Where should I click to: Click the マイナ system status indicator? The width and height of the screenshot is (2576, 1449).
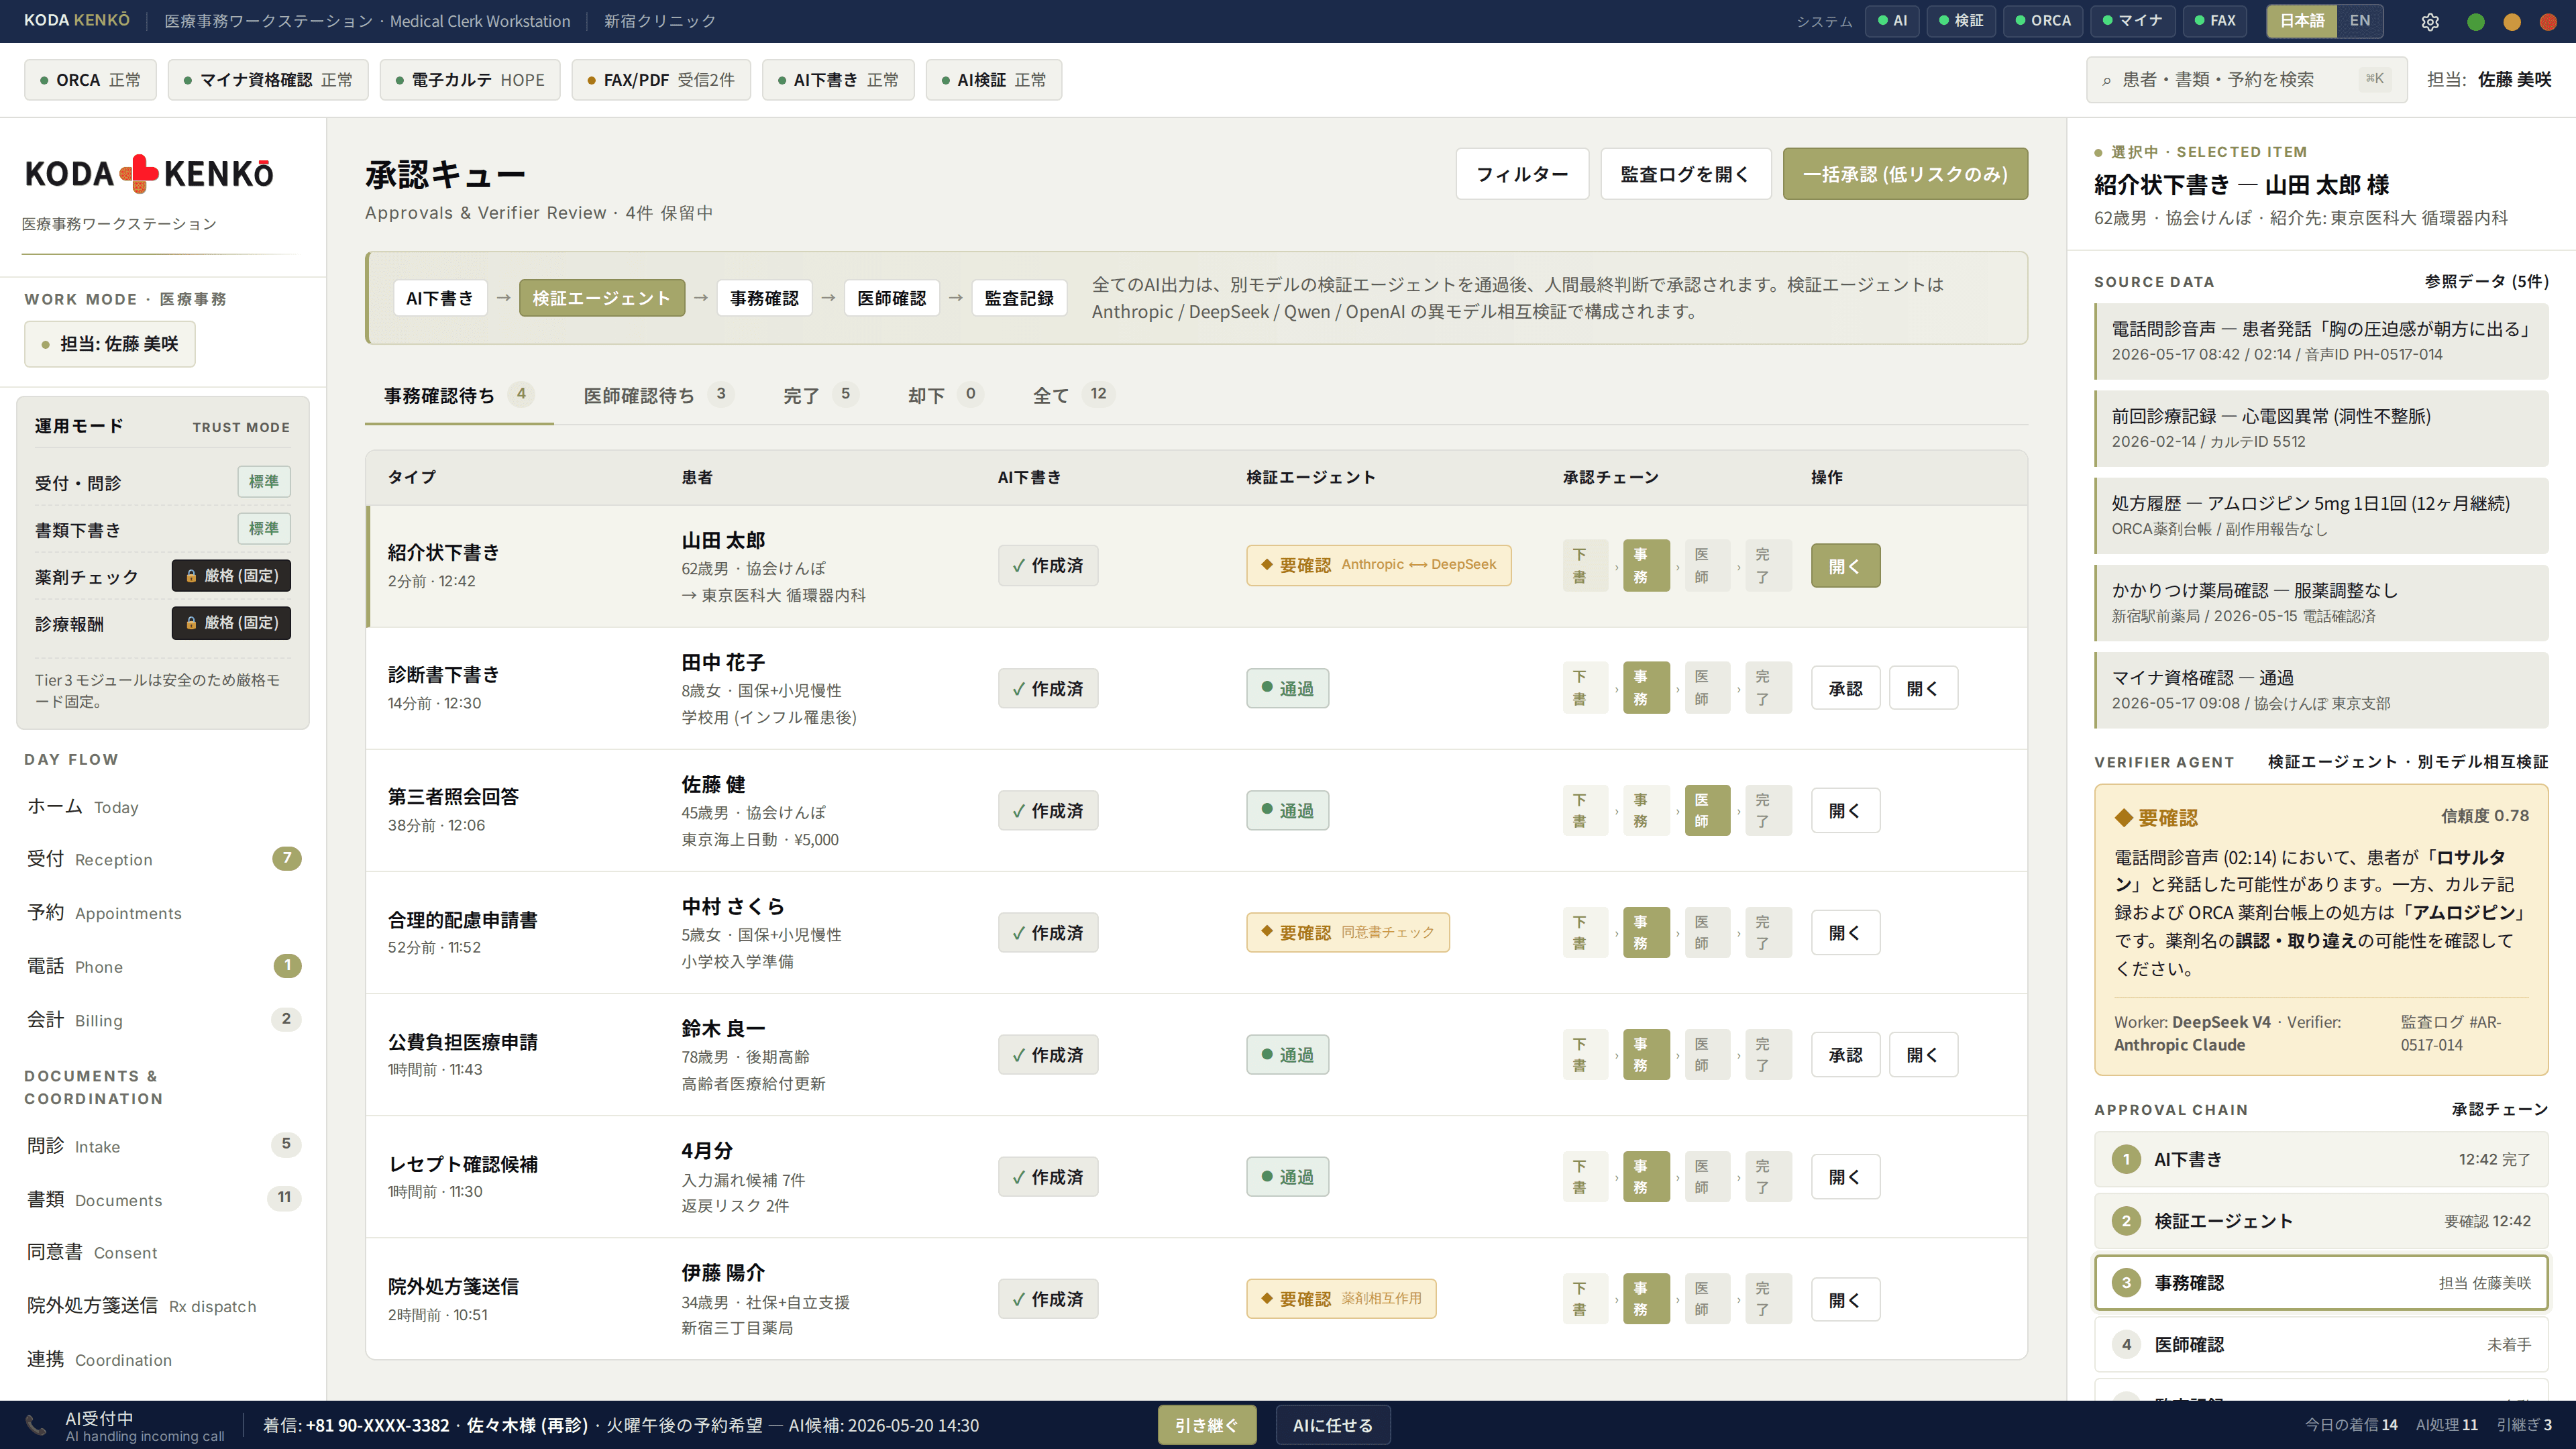2132,21
